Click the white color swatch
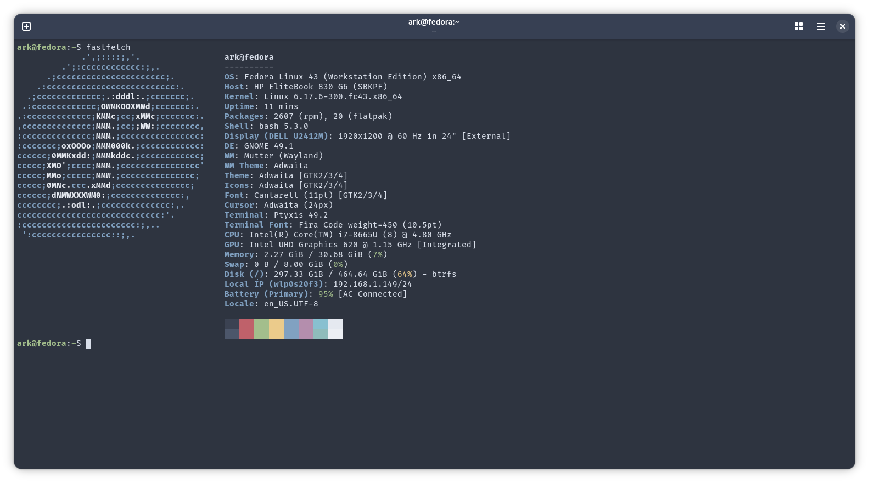The height and width of the screenshot is (483, 869). coord(335,329)
